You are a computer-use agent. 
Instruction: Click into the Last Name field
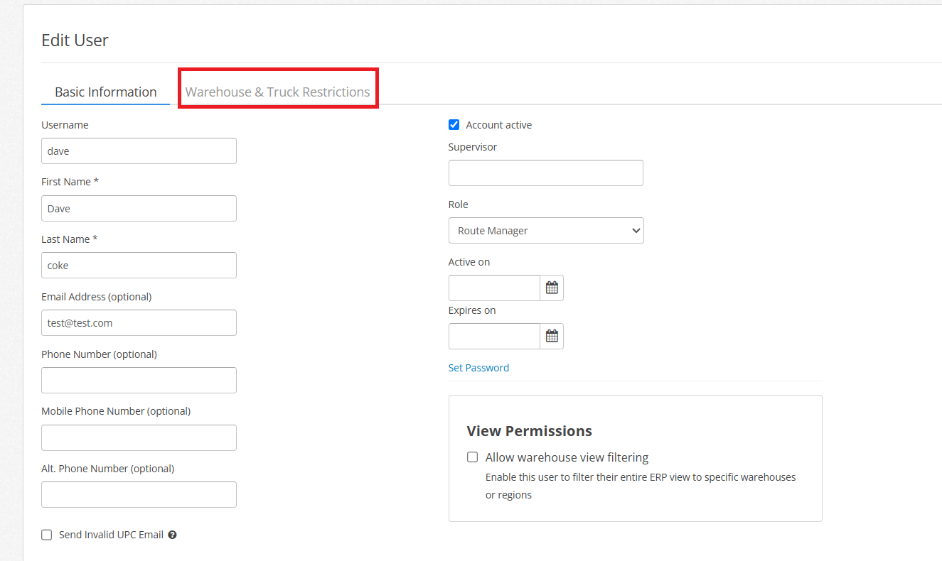[x=139, y=266]
